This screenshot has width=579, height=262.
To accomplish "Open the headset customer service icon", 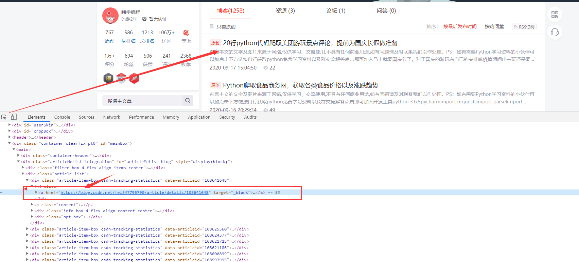I will coord(555,32).
